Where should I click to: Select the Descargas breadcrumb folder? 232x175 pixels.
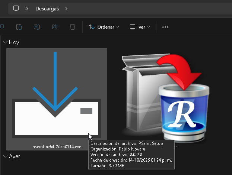tap(47, 9)
